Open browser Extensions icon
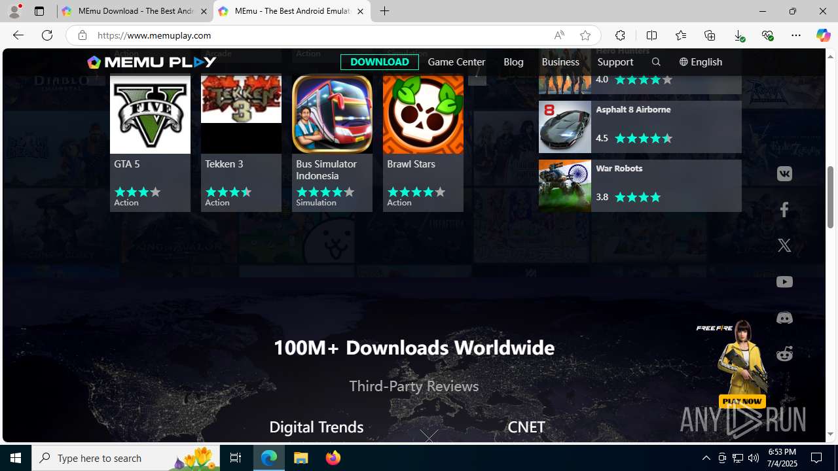 (620, 35)
